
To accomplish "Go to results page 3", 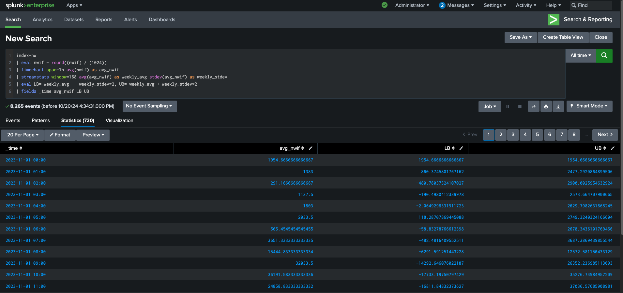I will click(513, 135).
